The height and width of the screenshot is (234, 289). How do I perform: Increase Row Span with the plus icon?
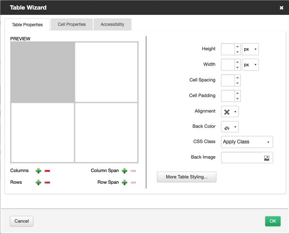coord(124,182)
